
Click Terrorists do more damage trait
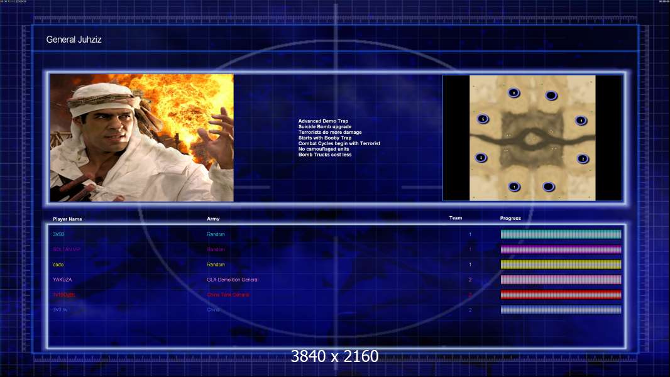tap(330, 133)
